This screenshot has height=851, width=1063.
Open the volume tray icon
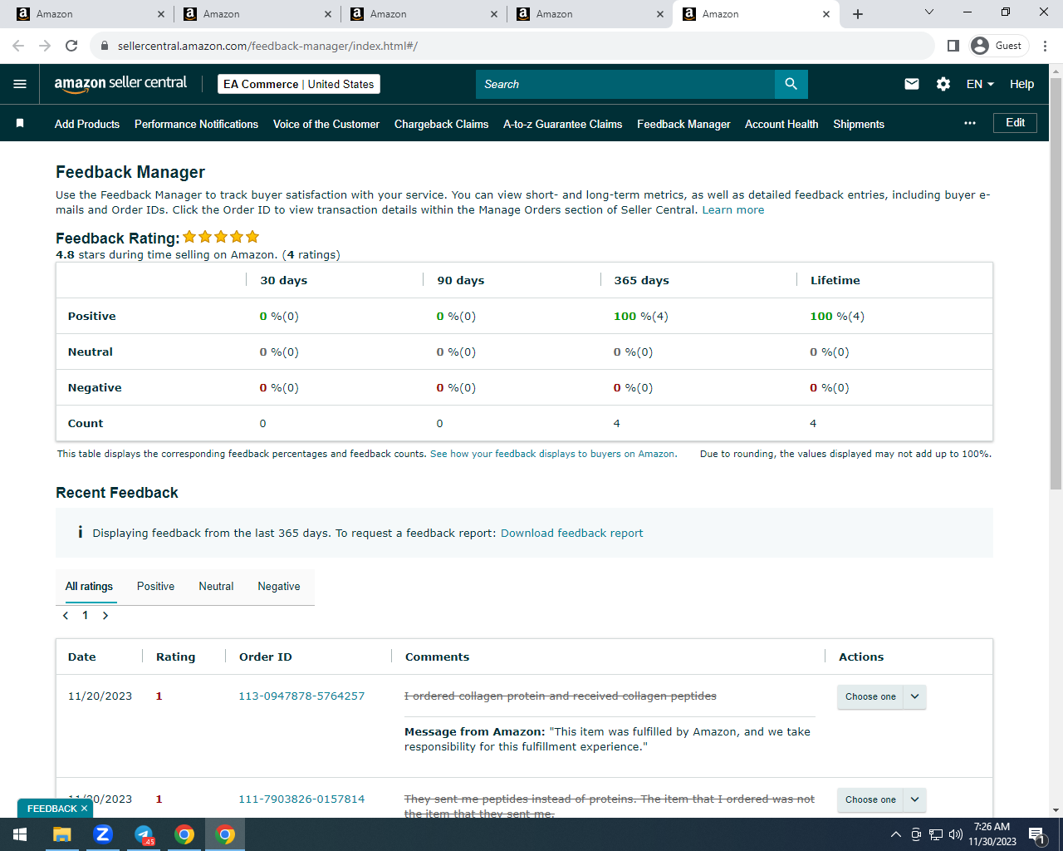(956, 834)
